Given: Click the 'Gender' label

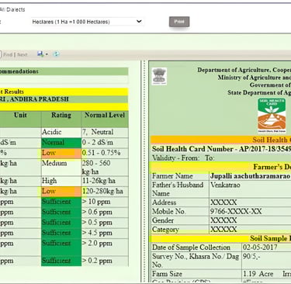Looking at the screenshot, I should pyautogui.click(x=163, y=220).
